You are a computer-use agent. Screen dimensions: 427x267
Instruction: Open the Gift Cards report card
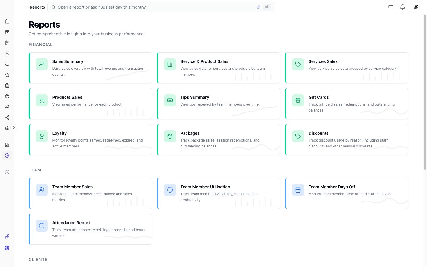point(347,104)
